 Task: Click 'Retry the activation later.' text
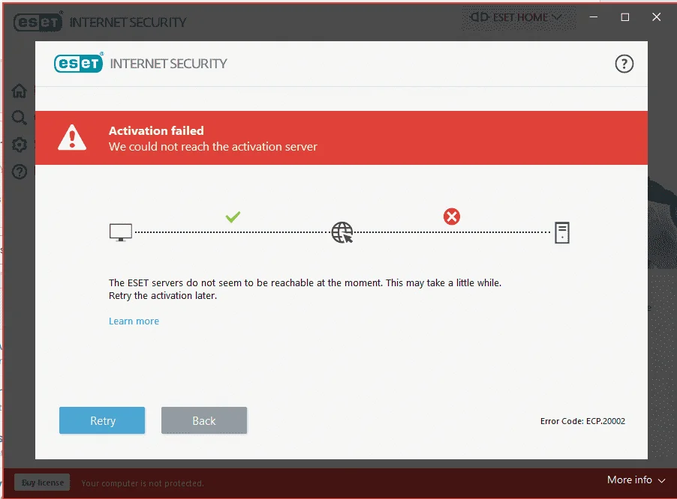pos(163,296)
